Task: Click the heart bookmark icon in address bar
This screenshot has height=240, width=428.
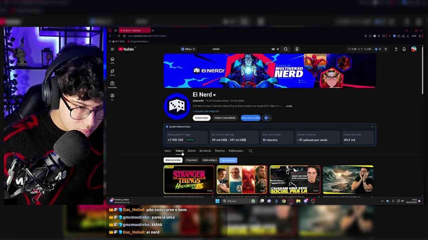Action: 384,36
